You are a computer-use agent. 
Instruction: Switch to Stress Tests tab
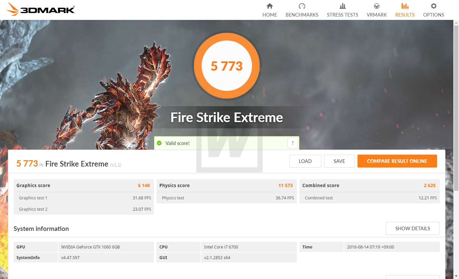342,10
